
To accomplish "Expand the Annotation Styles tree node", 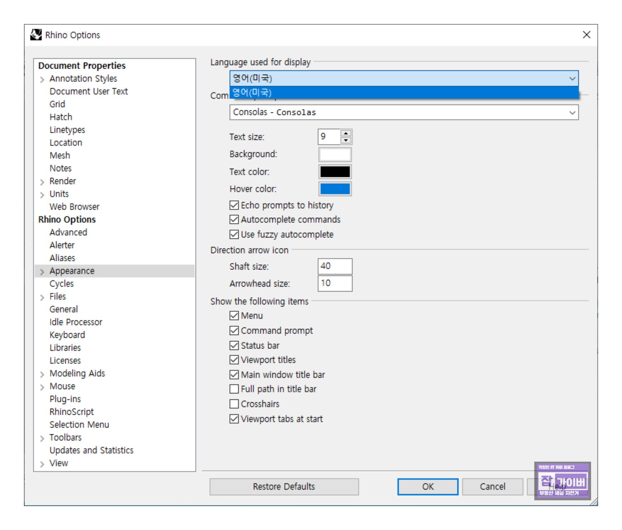I will 42,79.
